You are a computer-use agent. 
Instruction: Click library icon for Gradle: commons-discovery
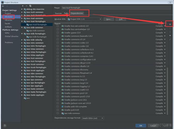click(63, 70)
